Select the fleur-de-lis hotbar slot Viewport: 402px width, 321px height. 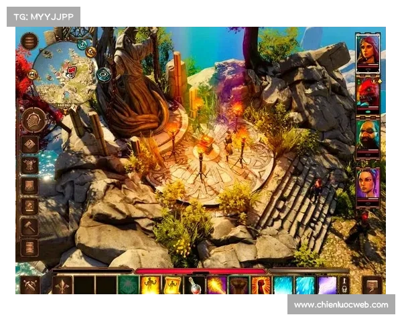tap(62, 285)
